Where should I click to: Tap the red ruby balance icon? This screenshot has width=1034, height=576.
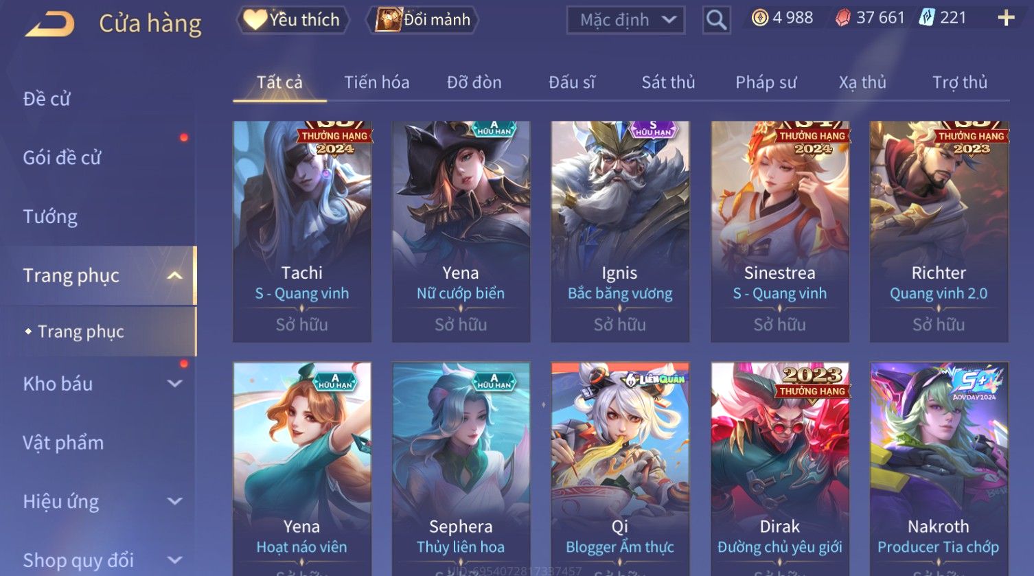[842, 18]
